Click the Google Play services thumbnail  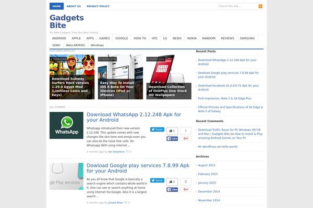coord(66,176)
